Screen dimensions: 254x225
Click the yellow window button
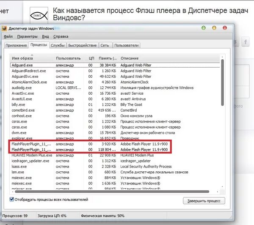tap(214, 28)
